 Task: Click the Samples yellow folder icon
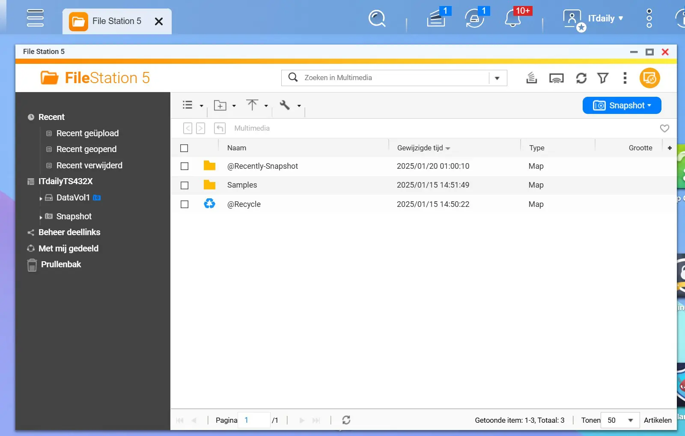(209, 185)
